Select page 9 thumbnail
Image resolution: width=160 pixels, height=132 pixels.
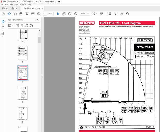pyautogui.click(x=22, y=113)
